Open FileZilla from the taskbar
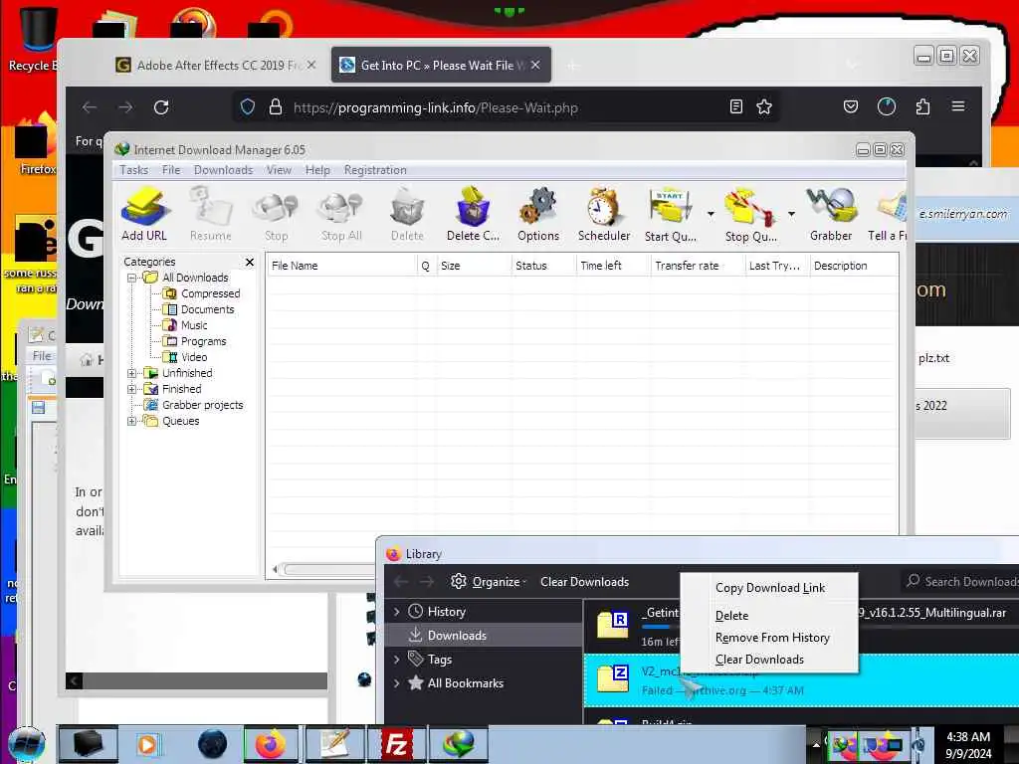The width and height of the screenshot is (1019, 764). click(396, 744)
